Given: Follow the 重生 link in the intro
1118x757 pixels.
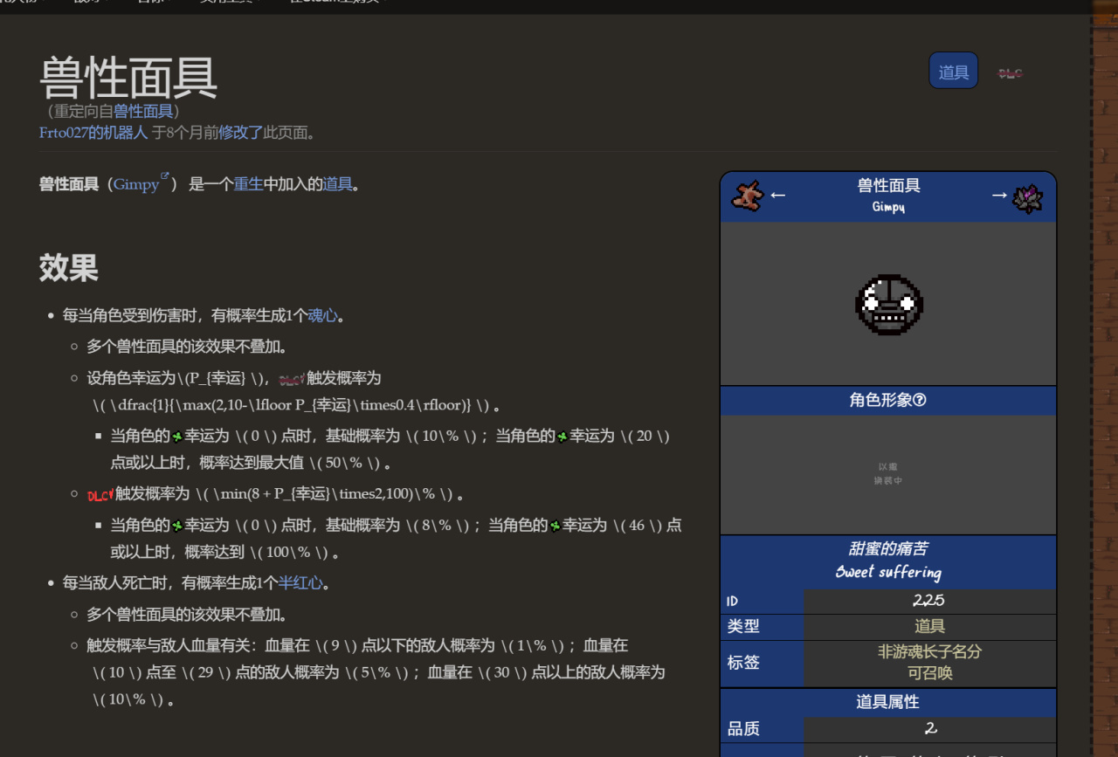Looking at the screenshot, I should tap(248, 184).
